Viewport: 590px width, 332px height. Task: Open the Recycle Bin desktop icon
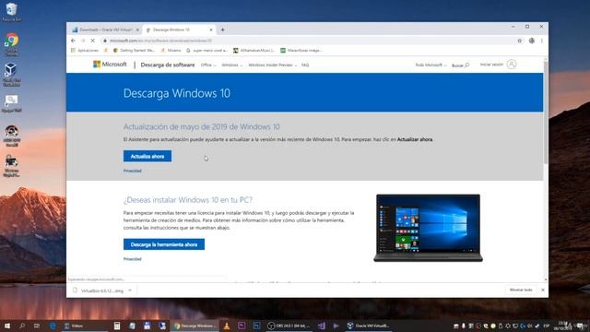click(11, 12)
